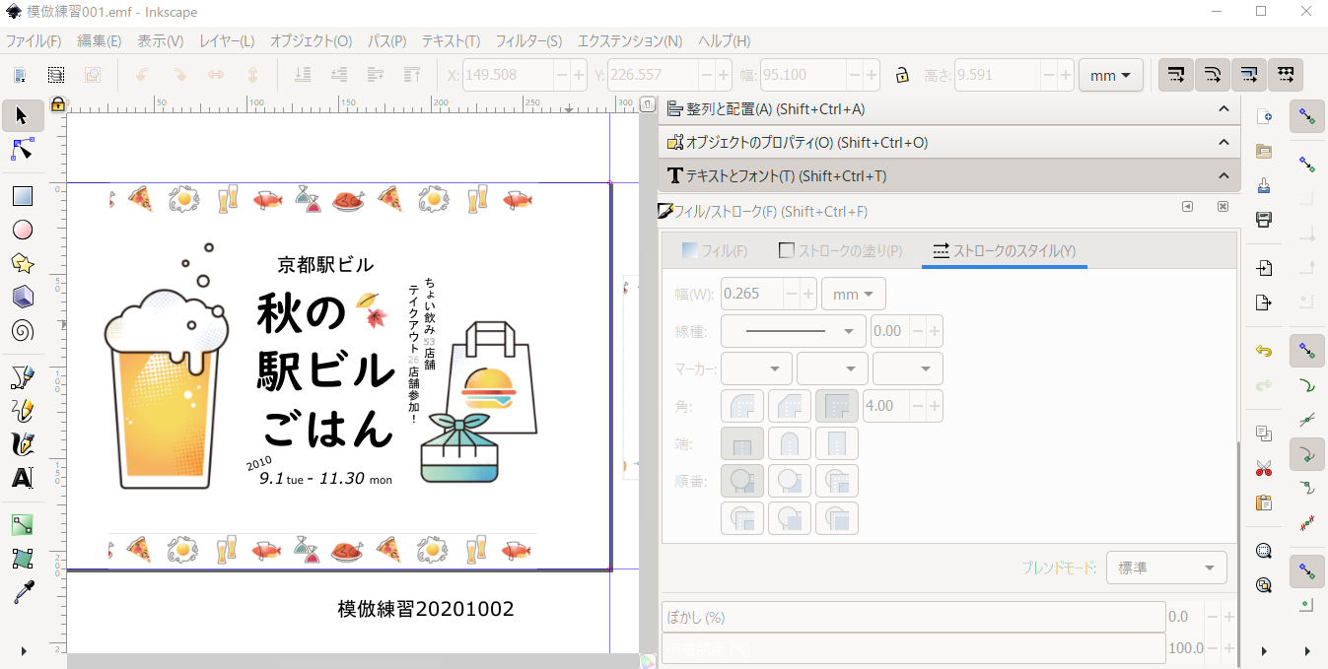Select the Gradient tool
The image size is (1328, 669).
[x=22, y=525]
